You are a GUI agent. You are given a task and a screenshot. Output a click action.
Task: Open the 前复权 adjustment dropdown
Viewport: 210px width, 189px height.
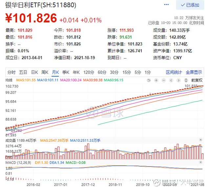pos(197,80)
